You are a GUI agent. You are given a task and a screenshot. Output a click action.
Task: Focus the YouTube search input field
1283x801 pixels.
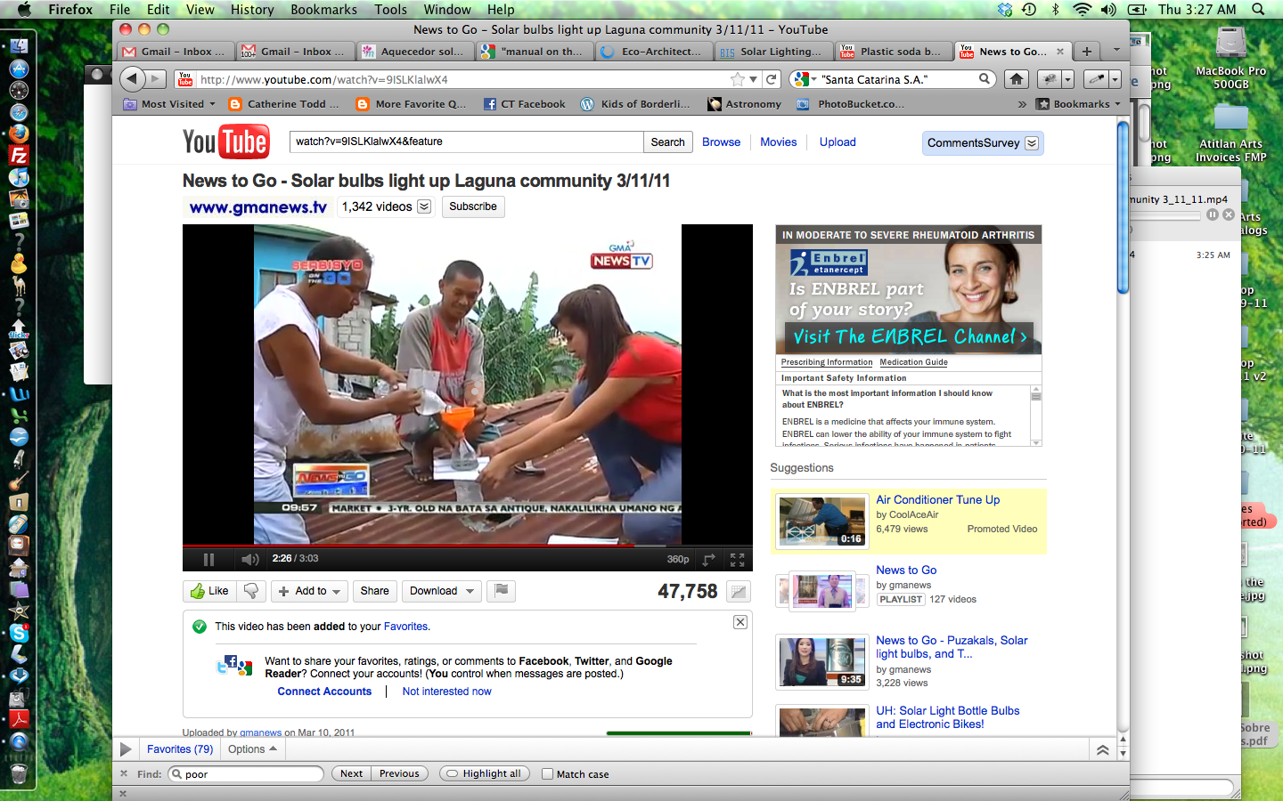click(x=466, y=142)
